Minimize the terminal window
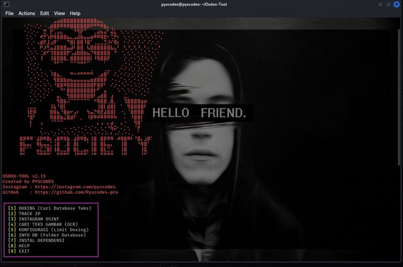The width and height of the screenshot is (403, 267). pos(379,4)
